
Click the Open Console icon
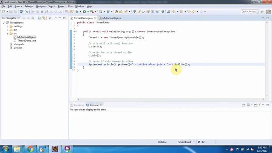256,105
